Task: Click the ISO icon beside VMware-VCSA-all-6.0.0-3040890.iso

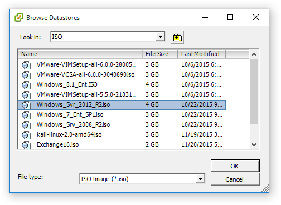Action: tap(26, 75)
